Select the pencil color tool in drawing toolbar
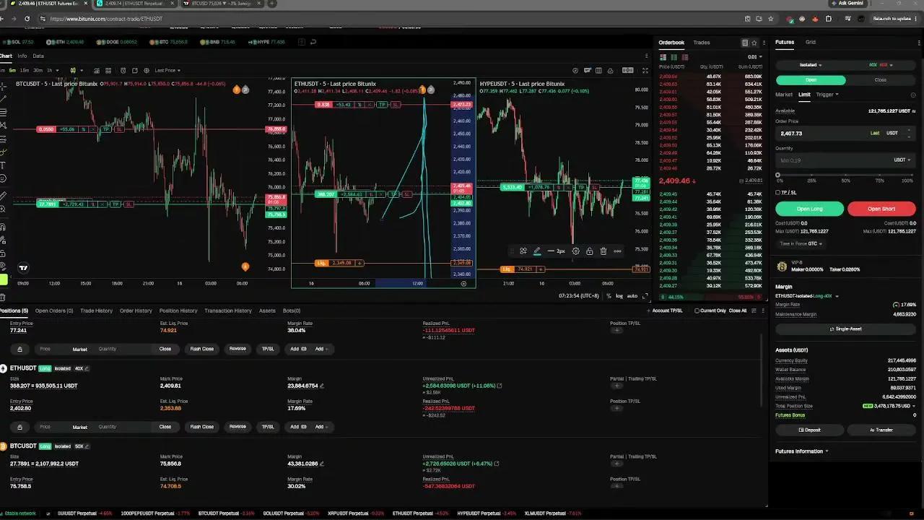 (x=536, y=251)
